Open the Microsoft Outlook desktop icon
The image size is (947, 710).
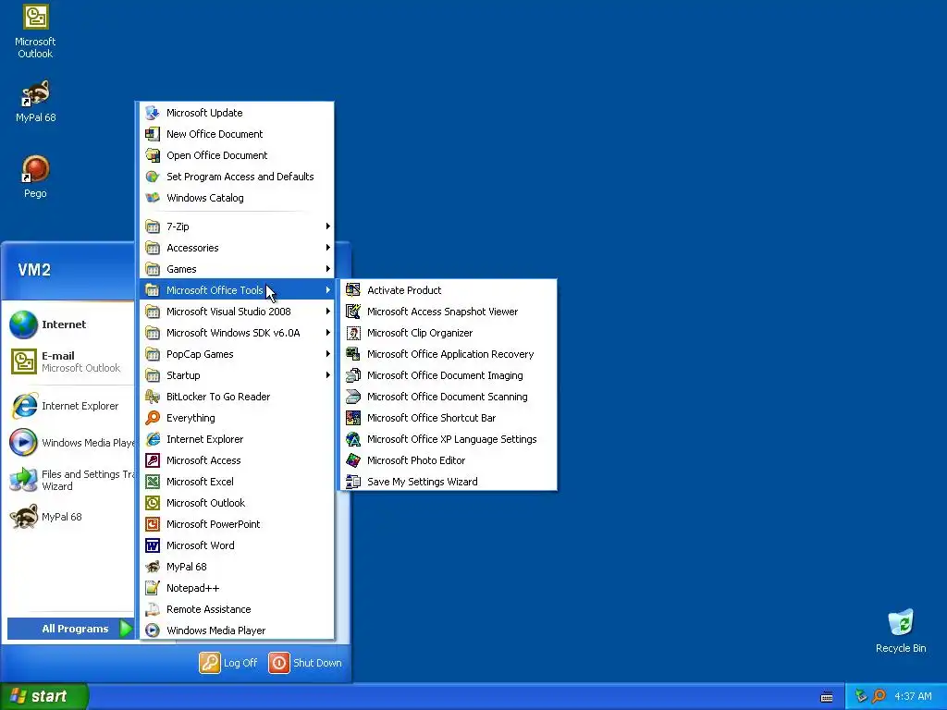point(35,32)
